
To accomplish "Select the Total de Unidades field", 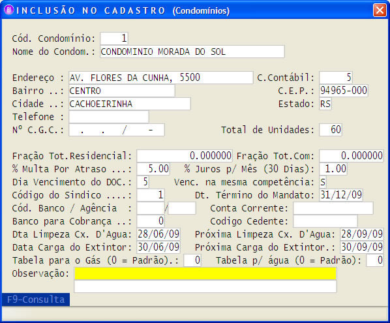I will (331, 130).
